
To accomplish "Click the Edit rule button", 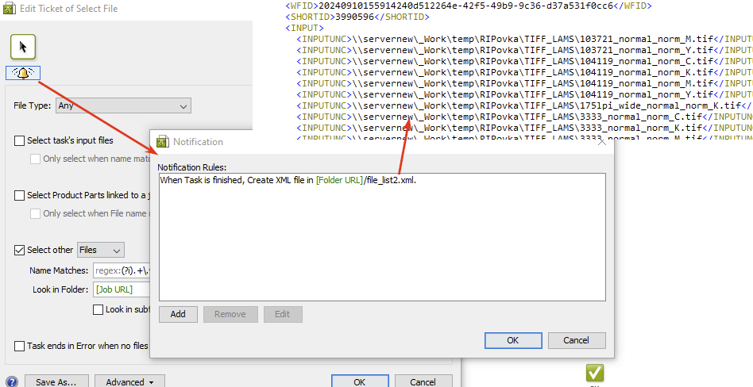I will pos(283,314).
